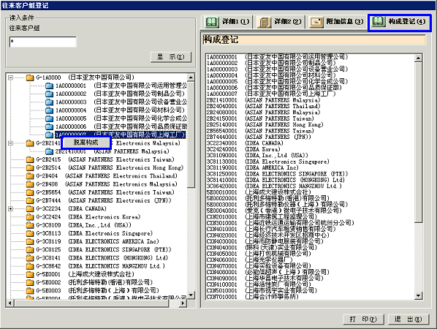Select list row 3C24240001 IDEA Korea

coord(243,149)
